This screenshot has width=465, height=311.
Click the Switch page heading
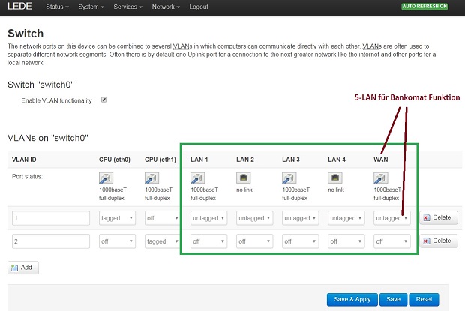[25, 34]
